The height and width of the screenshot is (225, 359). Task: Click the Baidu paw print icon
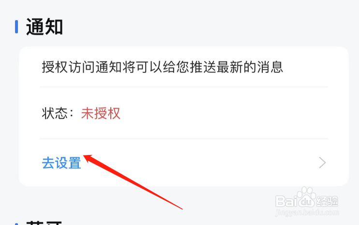coord(307,197)
